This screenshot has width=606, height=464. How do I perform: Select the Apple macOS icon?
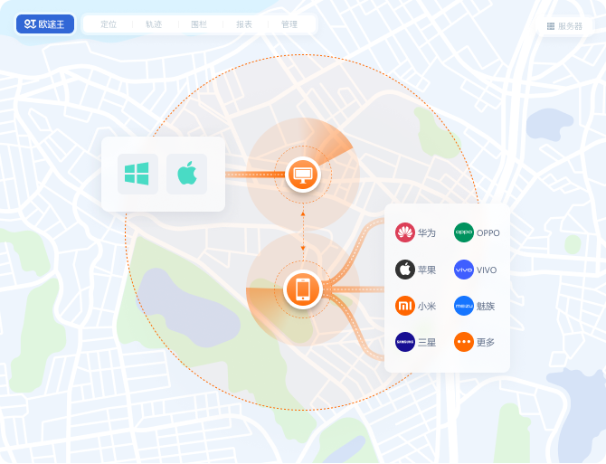pyautogui.click(x=186, y=174)
